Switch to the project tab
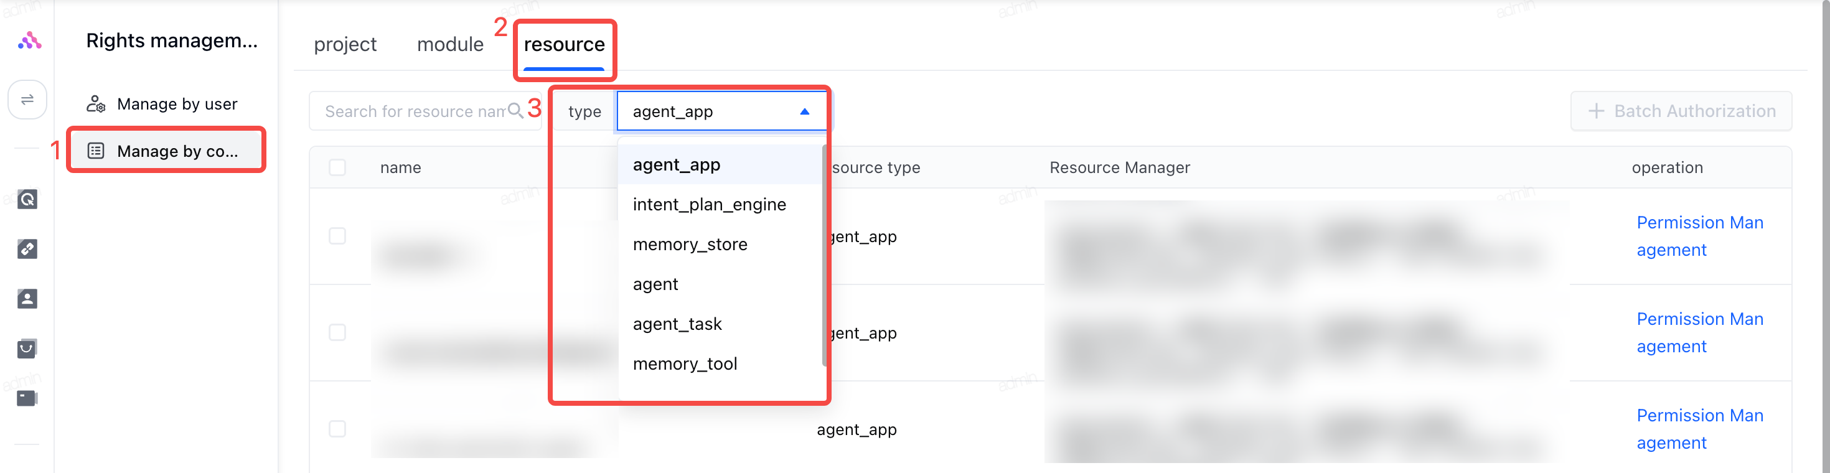1830x473 pixels. tap(345, 44)
